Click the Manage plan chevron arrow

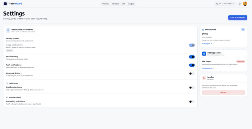[x=211, y=44]
